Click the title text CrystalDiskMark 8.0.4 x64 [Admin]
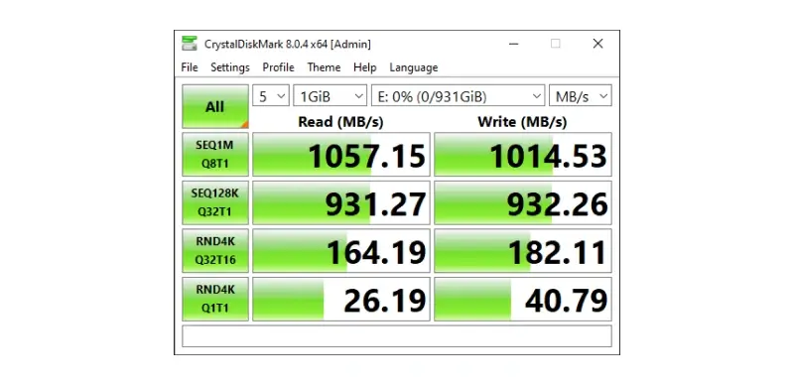Image resolution: width=794 pixels, height=385 pixels. click(x=288, y=44)
